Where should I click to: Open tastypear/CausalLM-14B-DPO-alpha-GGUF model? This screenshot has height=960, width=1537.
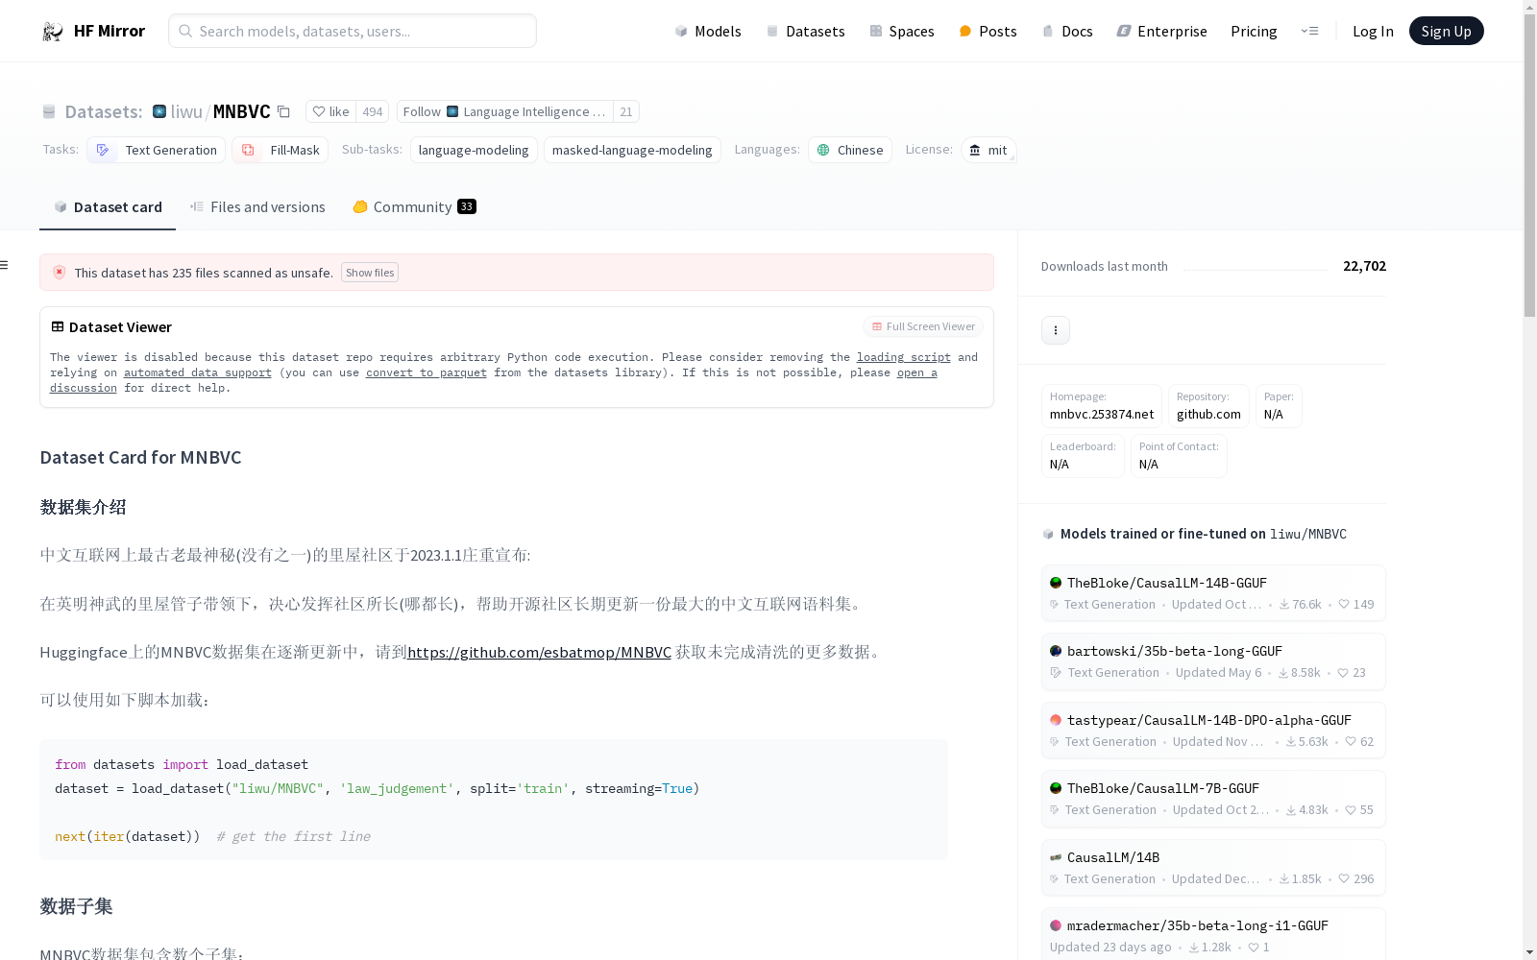click(1213, 731)
